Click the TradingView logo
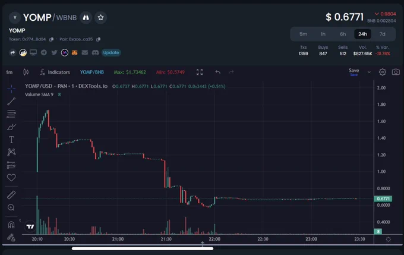404x255 pixels. click(30, 226)
